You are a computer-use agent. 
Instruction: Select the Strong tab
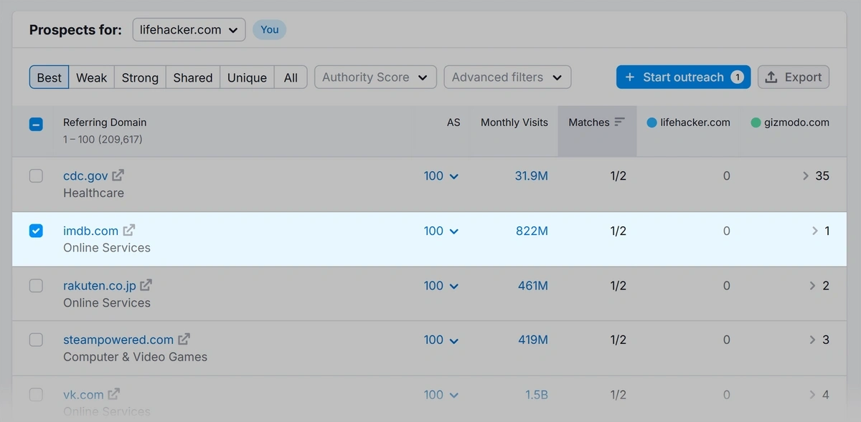tap(140, 77)
